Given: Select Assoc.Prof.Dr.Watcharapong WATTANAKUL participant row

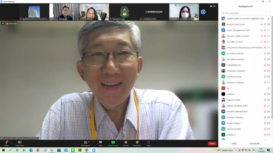Looking at the screenshot, I should (246, 48).
